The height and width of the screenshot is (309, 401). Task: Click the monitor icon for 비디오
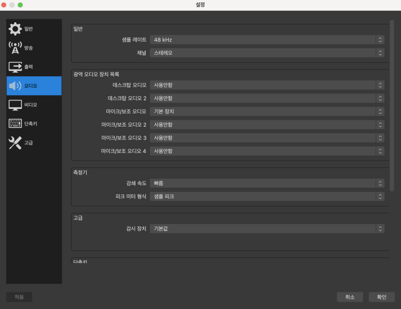tap(15, 105)
